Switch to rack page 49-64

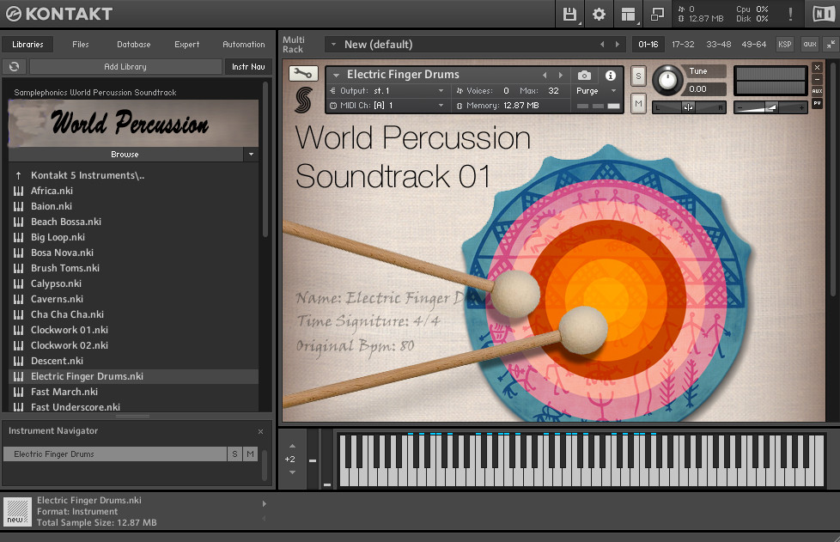coord(754,45)
